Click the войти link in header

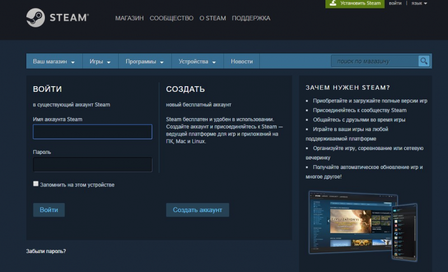[x=395, y=3]
